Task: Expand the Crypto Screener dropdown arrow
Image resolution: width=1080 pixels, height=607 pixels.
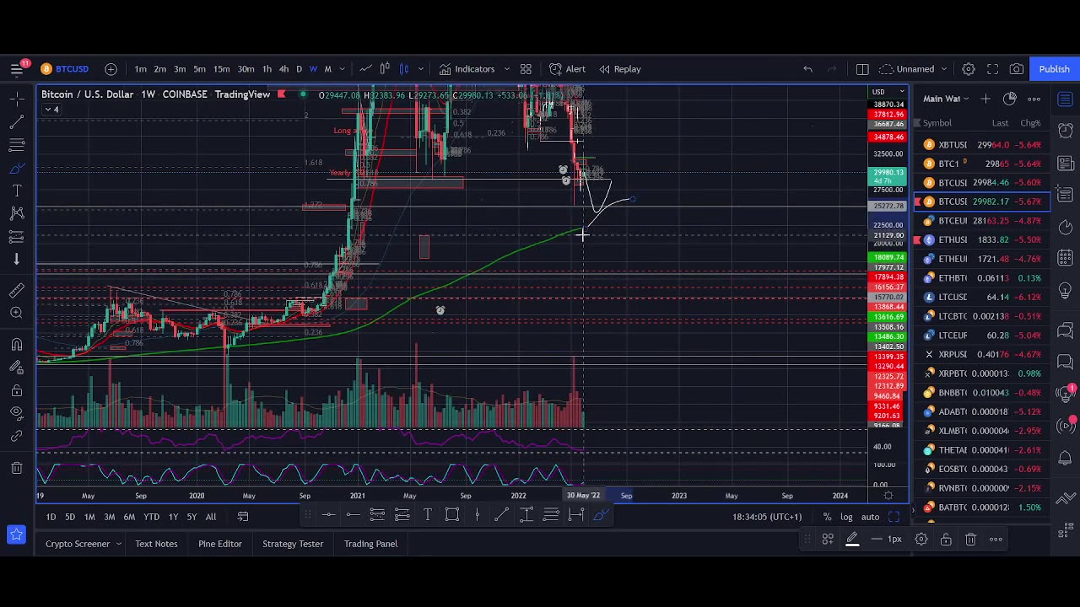Action: point(119,544)
